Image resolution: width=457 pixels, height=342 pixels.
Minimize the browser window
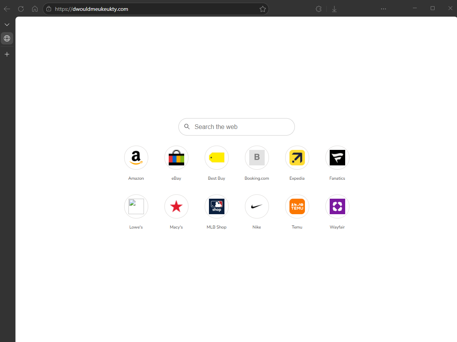point(415,8)
